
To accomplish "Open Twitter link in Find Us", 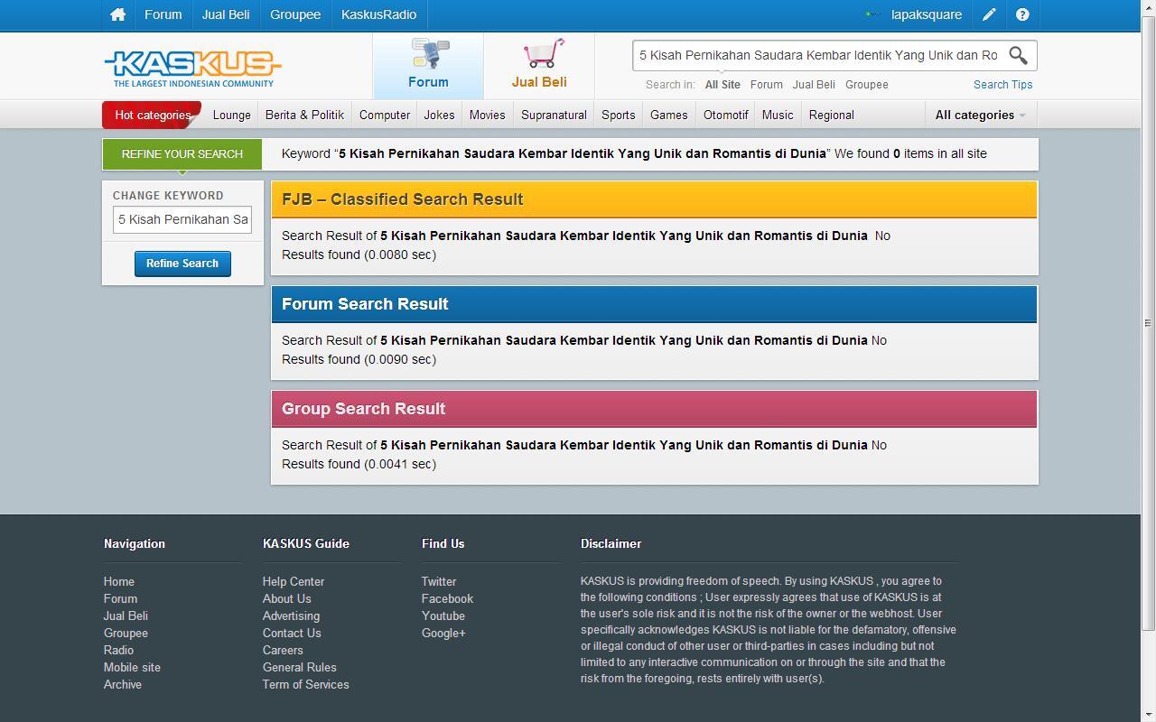I will (439, 582).
